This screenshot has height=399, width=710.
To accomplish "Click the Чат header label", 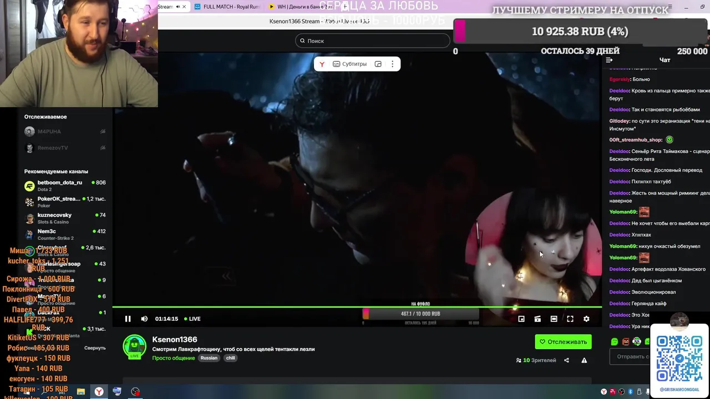I will 665,60.
